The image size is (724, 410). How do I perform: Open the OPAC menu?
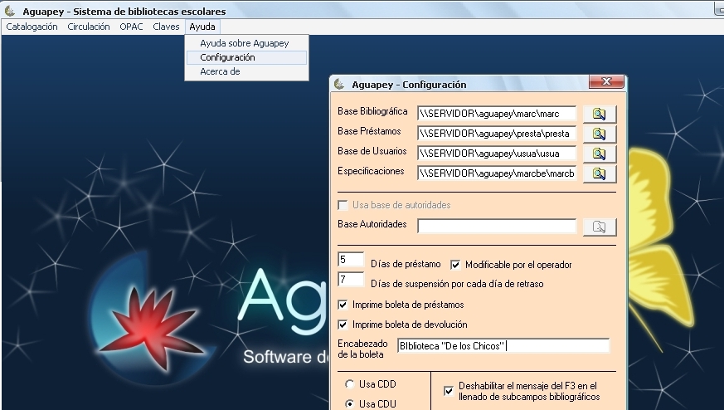(x=131, y=27)
